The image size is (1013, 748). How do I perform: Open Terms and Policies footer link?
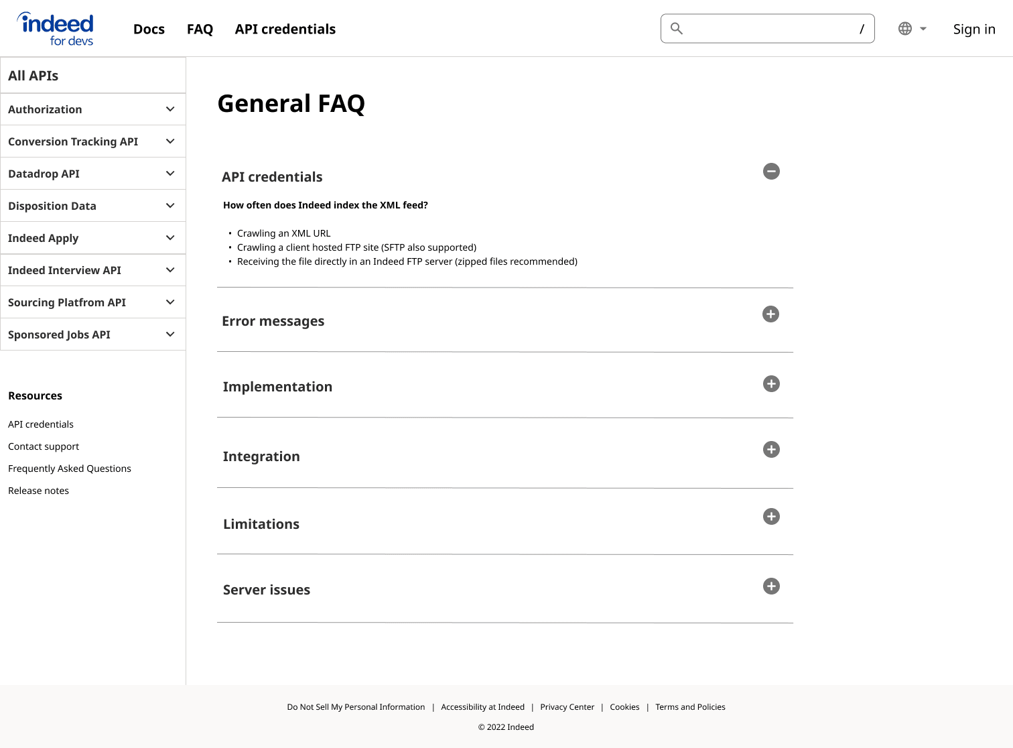coord(690,707)
